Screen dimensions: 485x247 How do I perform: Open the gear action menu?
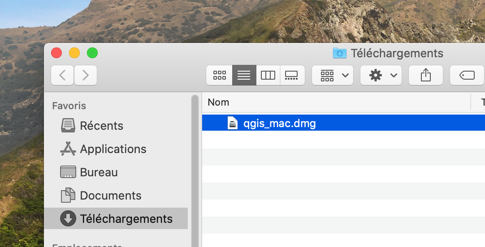tap(381, 75)
